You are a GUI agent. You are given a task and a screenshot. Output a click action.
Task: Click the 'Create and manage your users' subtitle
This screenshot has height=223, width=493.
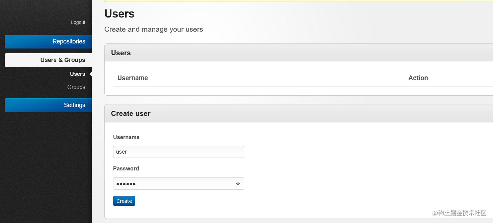click(x=154, y=29)
